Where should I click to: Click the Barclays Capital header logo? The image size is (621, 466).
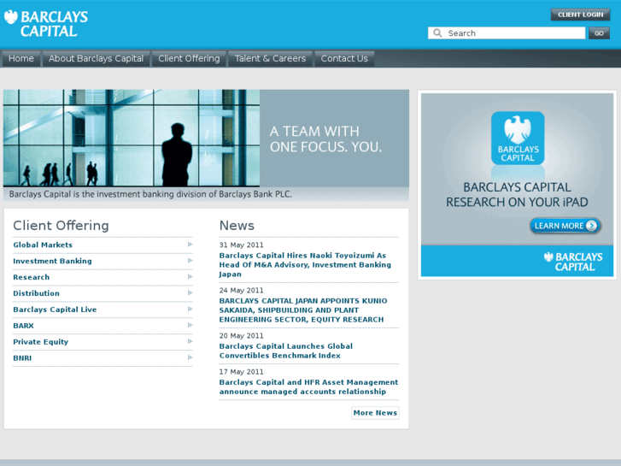pos(46,24)
